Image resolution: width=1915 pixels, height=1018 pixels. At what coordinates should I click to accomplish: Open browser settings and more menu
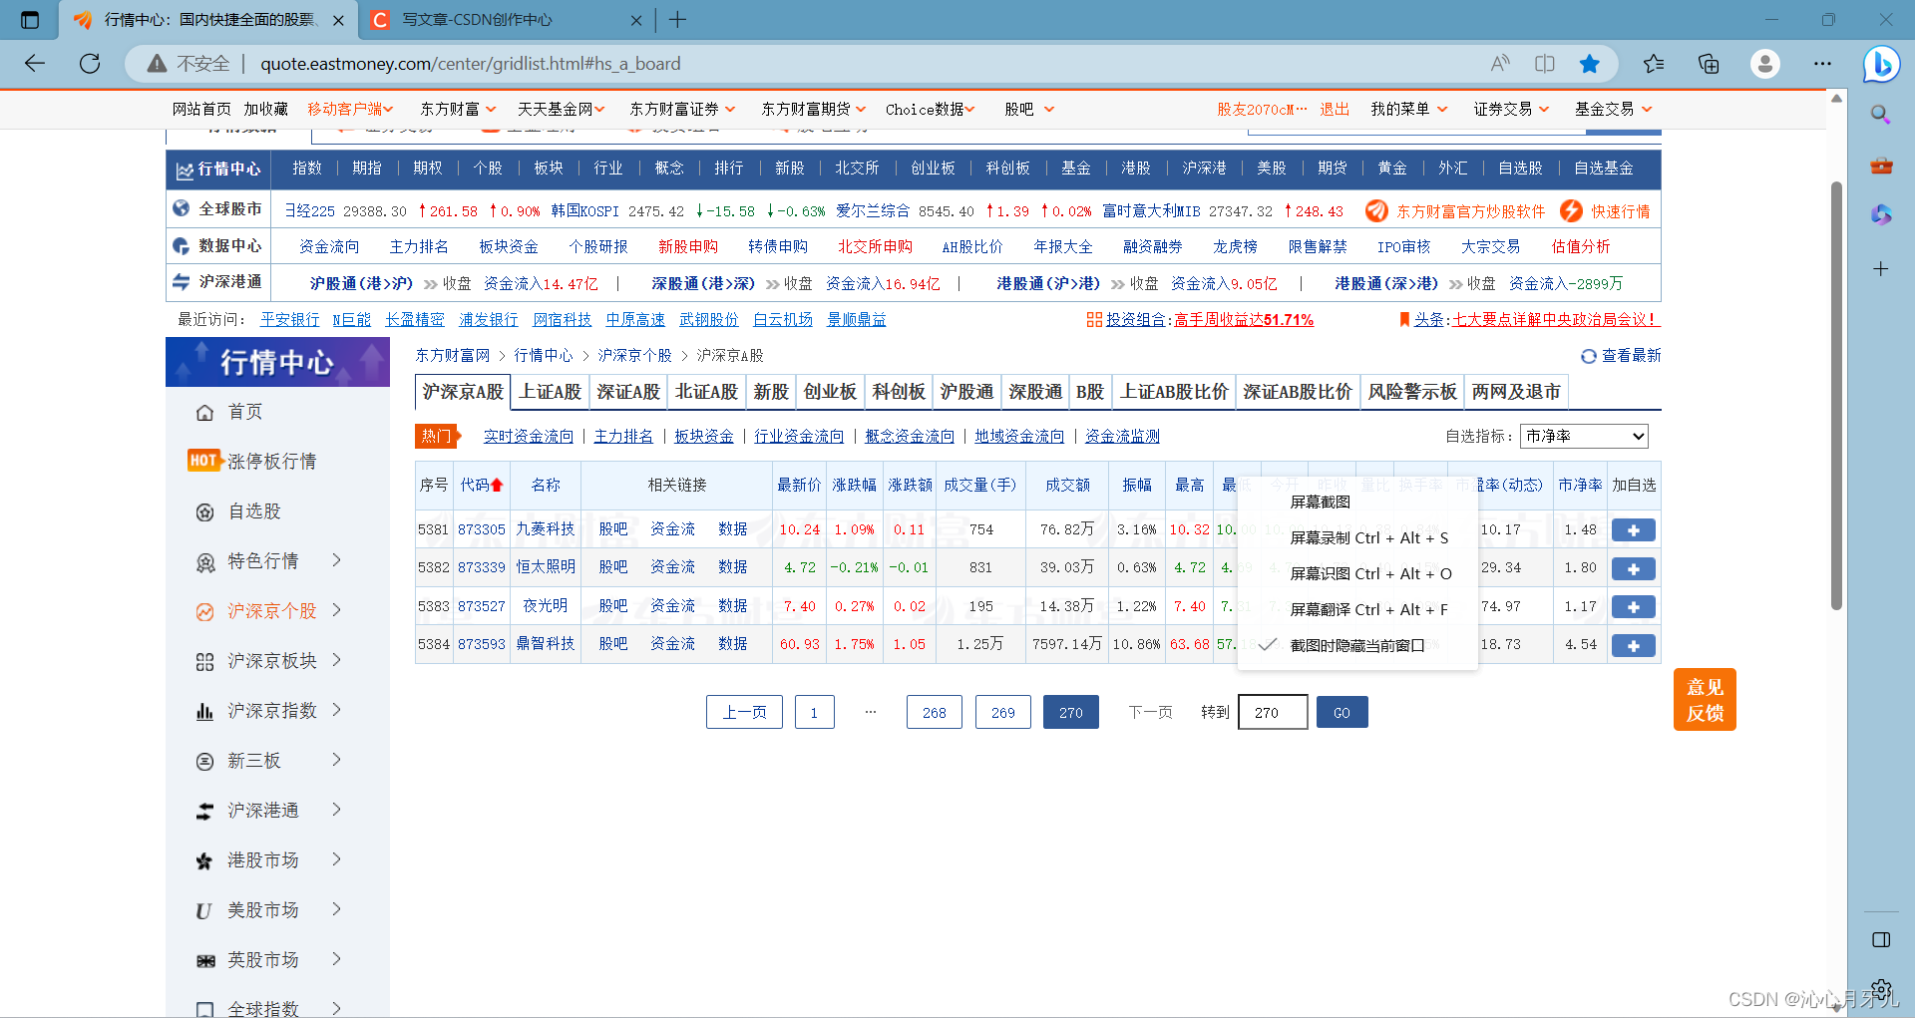1822,64
